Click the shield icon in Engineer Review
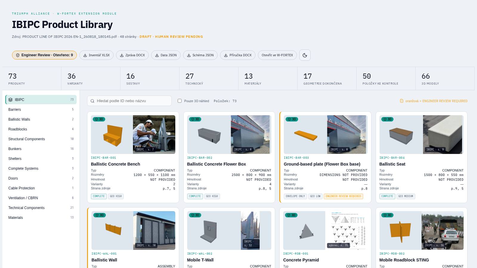This screenshot has width=477, height=268. point(18,55)
